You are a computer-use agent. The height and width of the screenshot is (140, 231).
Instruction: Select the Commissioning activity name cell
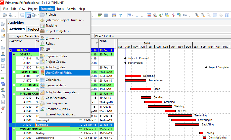coord(53,138)
